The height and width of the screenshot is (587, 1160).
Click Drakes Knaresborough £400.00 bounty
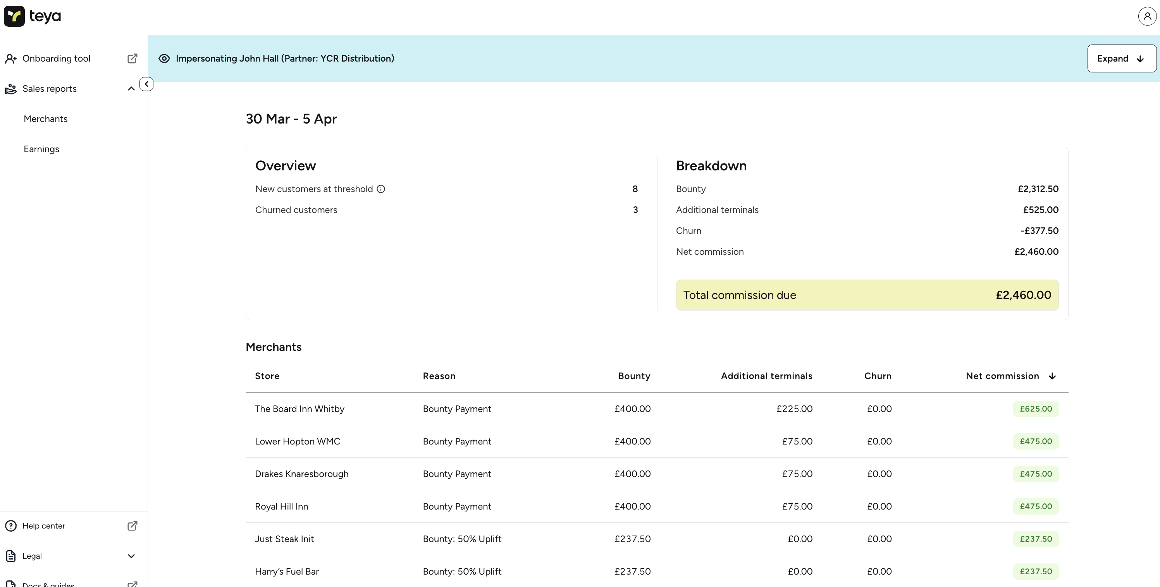pos(632,474)
